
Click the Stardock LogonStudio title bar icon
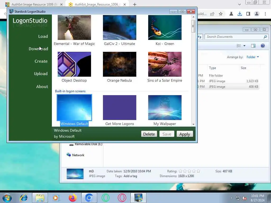tap(11, 11)
